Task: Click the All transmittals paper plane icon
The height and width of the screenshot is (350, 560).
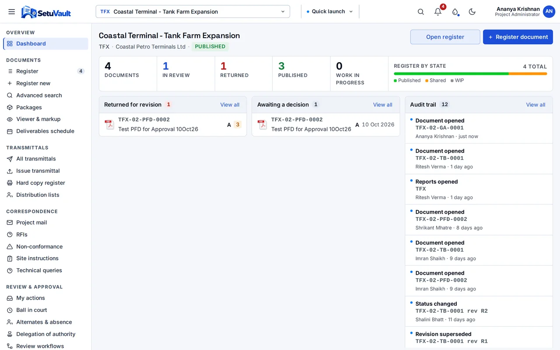Action: click(10, 159)
